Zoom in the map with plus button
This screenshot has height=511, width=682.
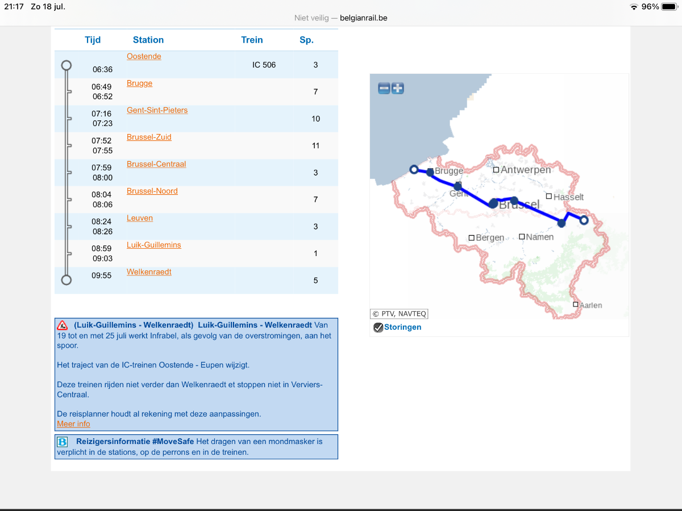click(x=398, y=89)
